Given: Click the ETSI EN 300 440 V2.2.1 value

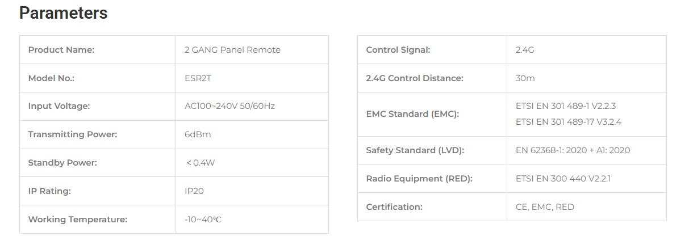Looking at the screenshot, I should [x=563, y=179].
